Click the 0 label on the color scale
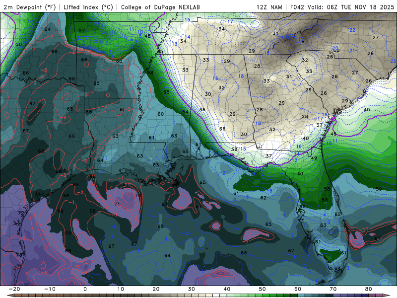Image resolution: width=397 pixels, height=298 pixels. [x=85, y=289]
